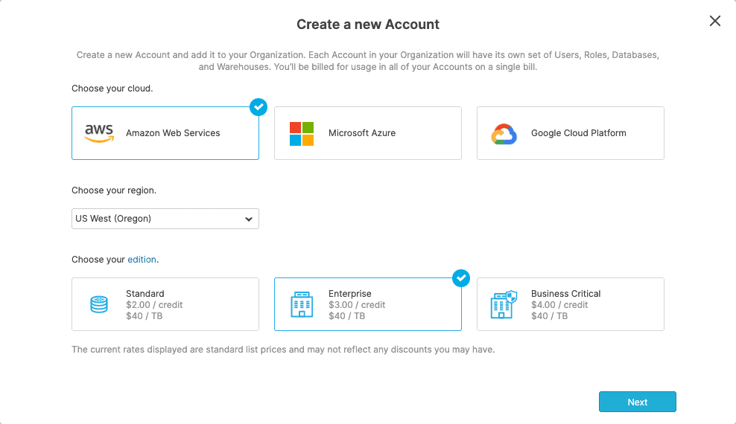This screenshot has height=424, width=736.
Task: Close the Create a new Account dialog
Action: coord(715,22)
